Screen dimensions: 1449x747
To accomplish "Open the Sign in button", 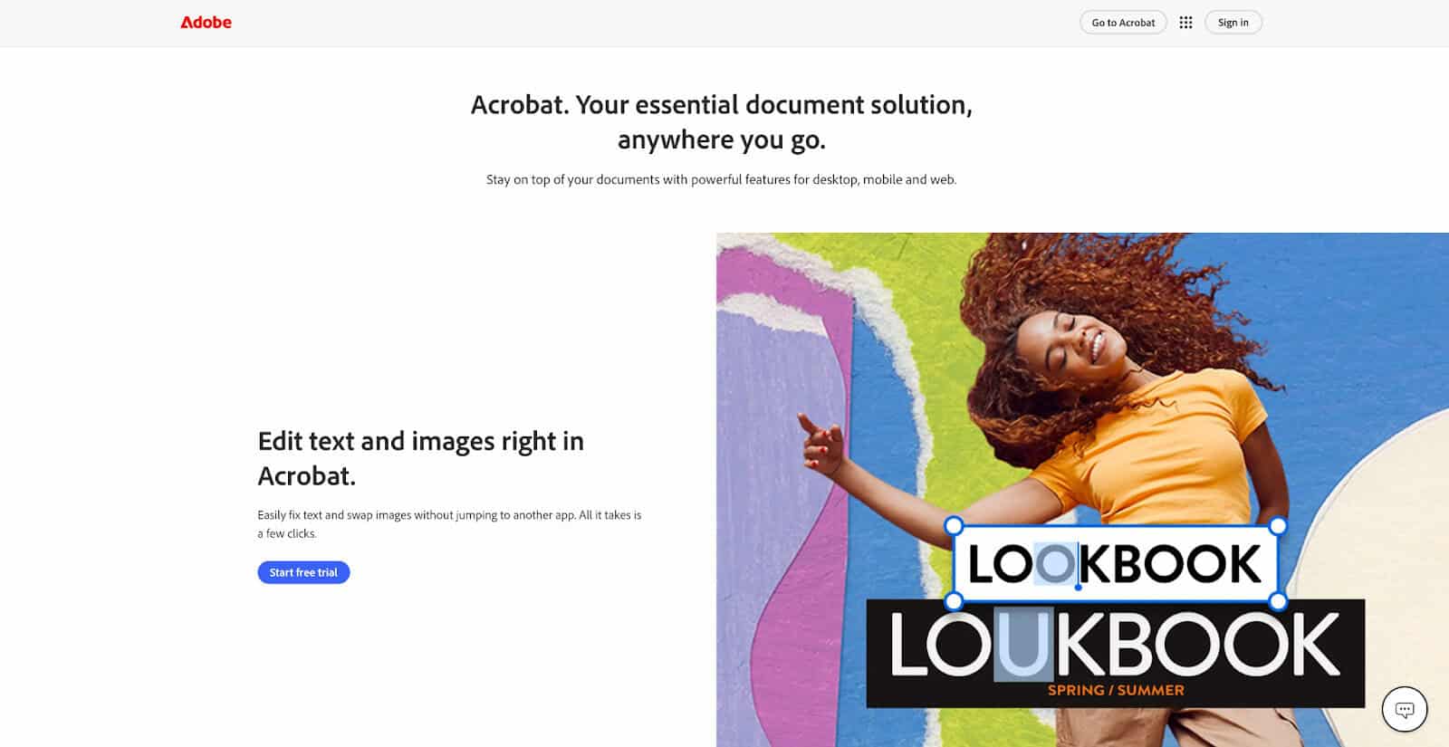I will (x=1233, y=23).
